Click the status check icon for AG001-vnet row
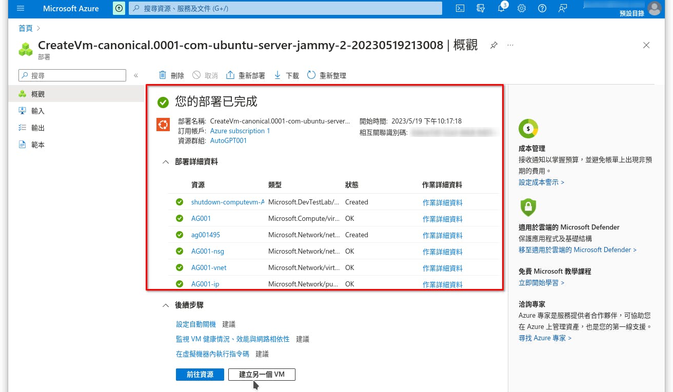This screenshot has height=392, width=673. (180, 267)
